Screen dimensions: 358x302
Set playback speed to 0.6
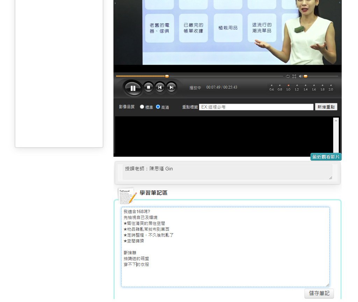(x=271, y=88)
